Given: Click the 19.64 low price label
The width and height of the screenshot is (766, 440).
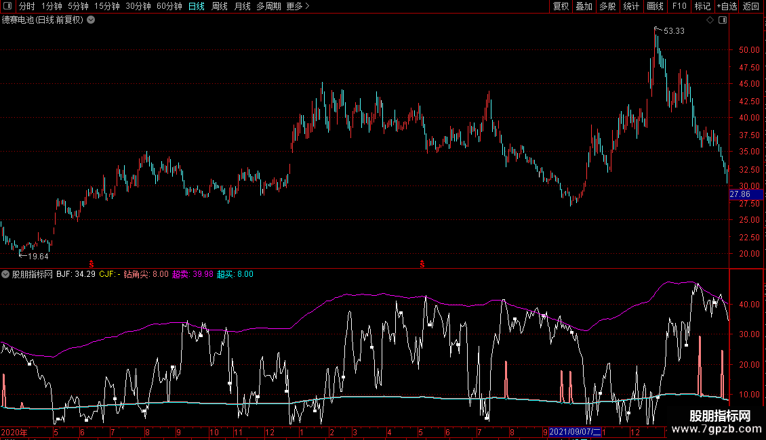Looking at the screenshot, I should [x=38, y=257].
